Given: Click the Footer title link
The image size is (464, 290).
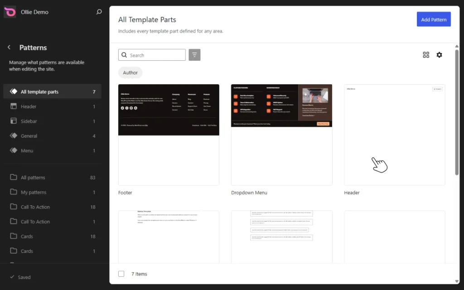Looking at the screenshot, I should point(125,192).
